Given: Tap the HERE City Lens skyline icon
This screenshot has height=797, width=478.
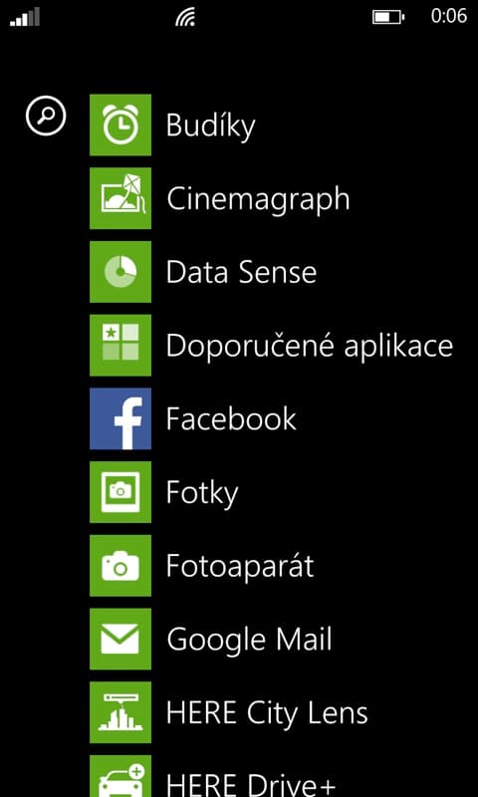Looking at the screenshot, I should click(120, 712).
